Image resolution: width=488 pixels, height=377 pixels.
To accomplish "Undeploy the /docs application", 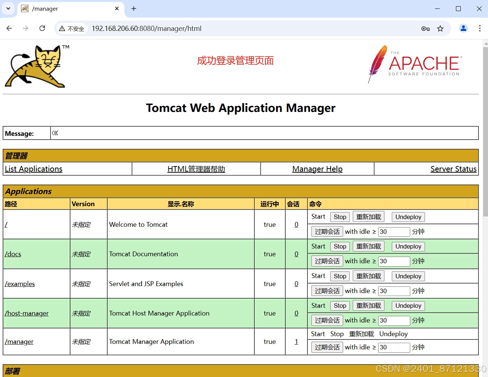I will [408, 246].
